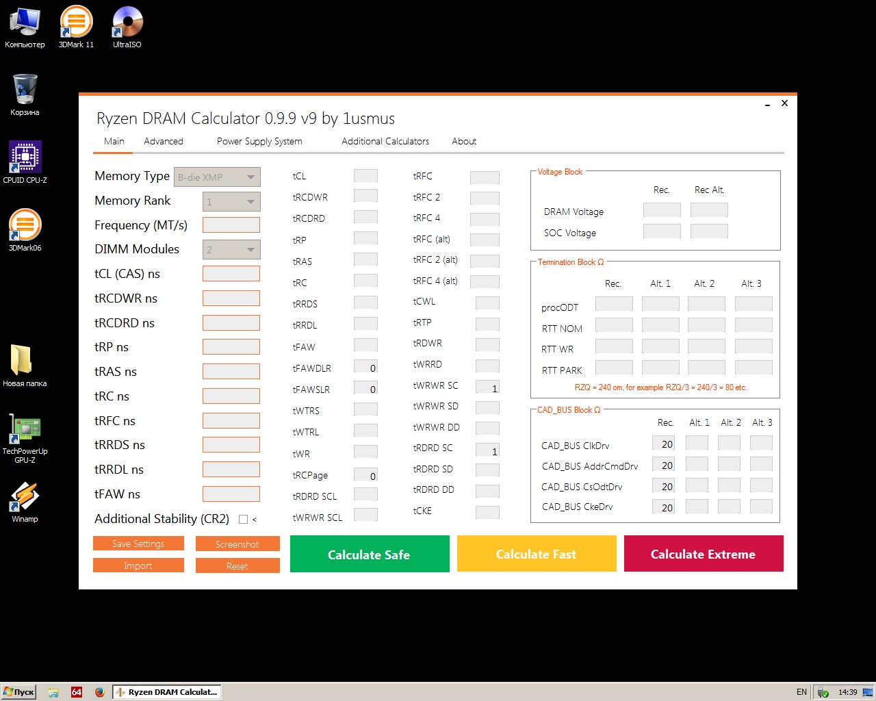
Task: Expand the Memory Type dropdown
Action: click(217, 177)
